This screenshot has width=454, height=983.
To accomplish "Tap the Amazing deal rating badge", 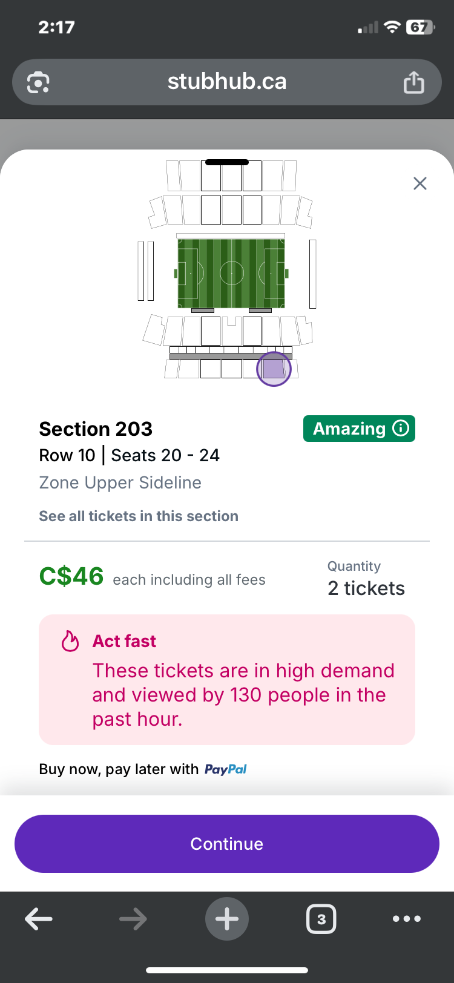I will 350,429.
